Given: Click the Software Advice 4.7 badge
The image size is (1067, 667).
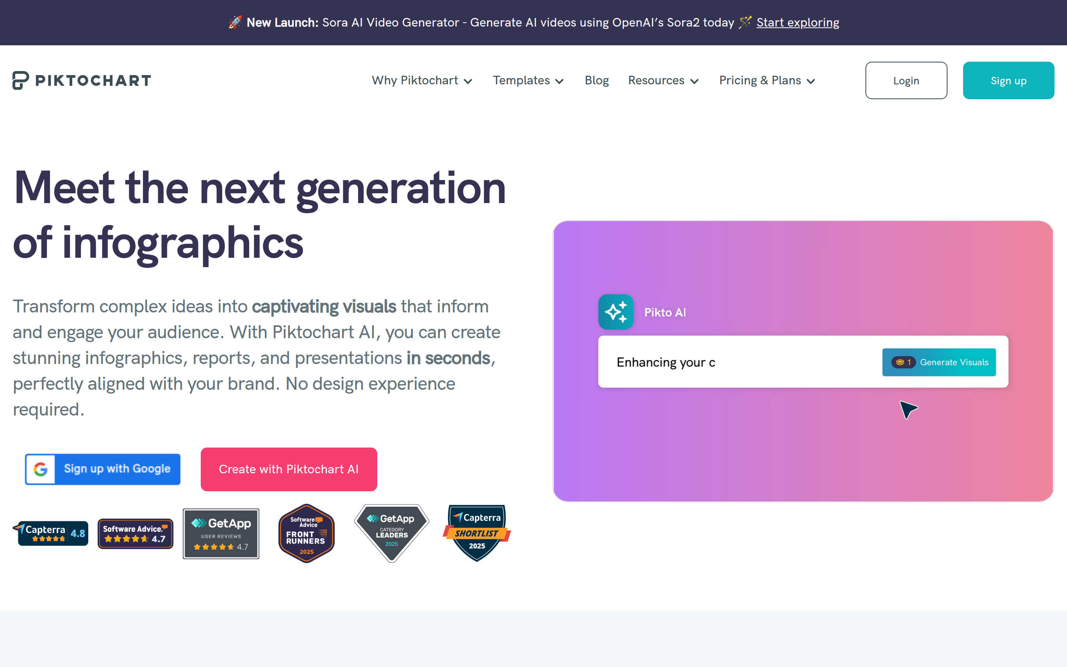Looking at the screenshot, I should point(135,533).
